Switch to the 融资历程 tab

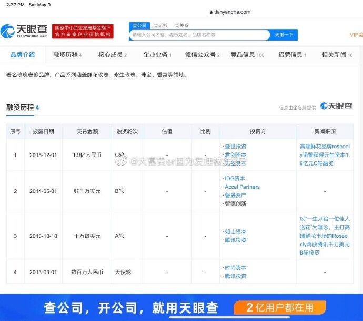67,55
